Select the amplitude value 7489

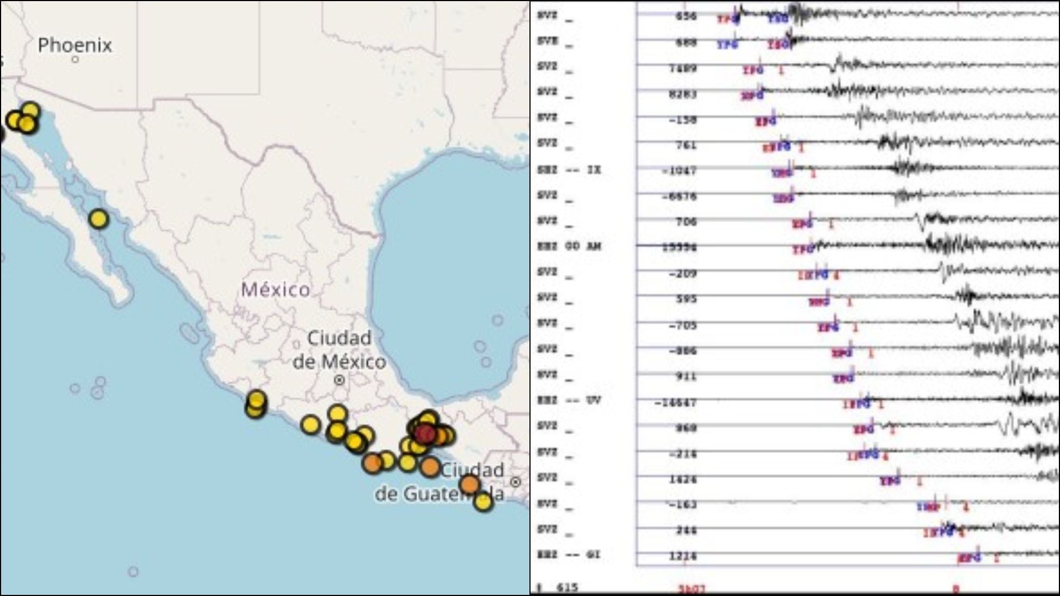click(682, 69)
